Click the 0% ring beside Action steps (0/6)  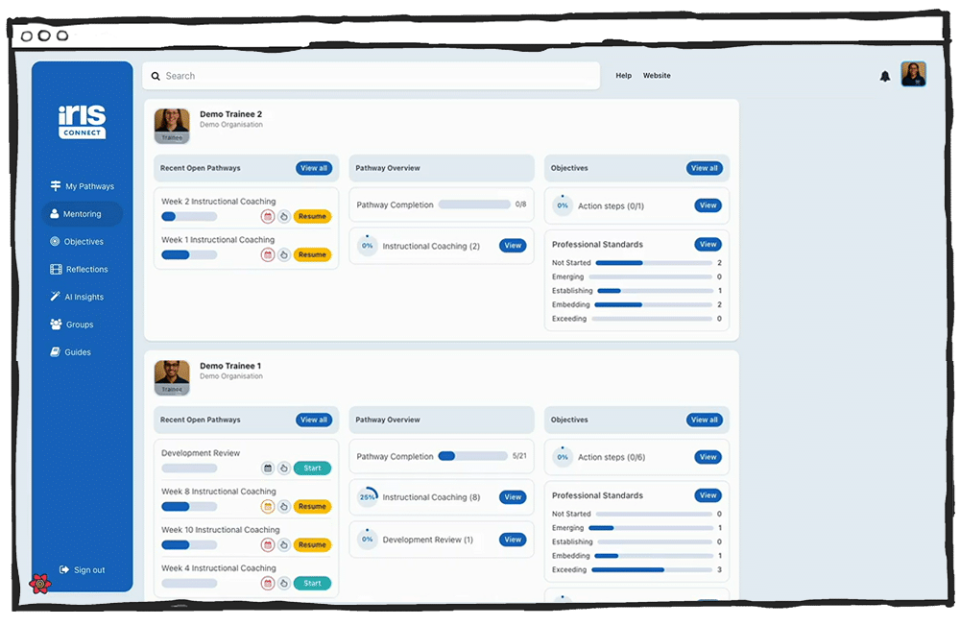(562, 457)
